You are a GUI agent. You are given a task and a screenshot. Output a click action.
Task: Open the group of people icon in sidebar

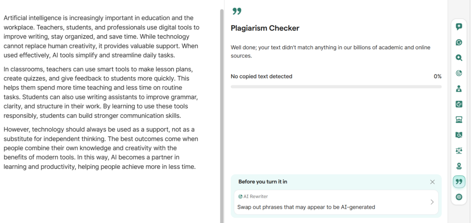click(x=459, y=120)
